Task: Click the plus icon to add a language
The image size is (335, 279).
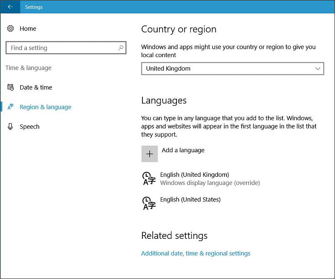Action: tap(150, 154)
